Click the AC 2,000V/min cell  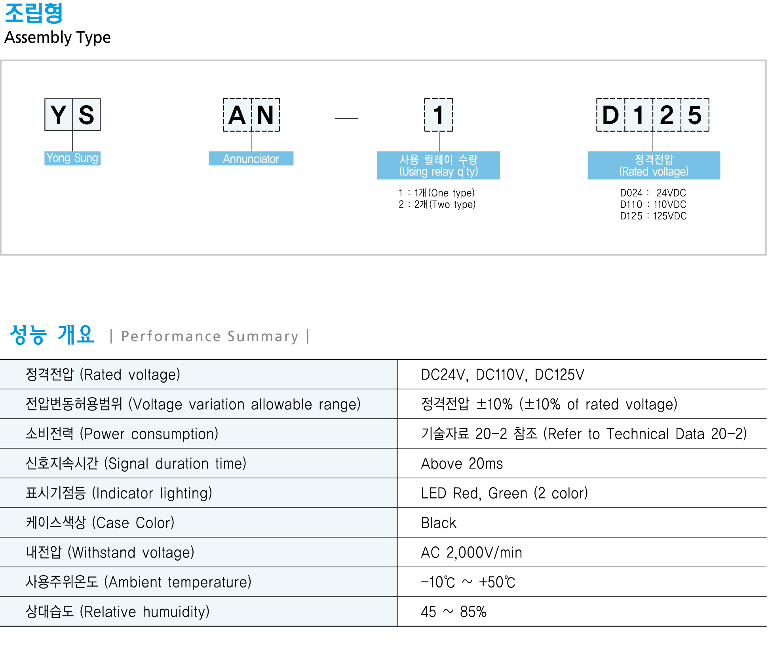click(x=471, y=552)
